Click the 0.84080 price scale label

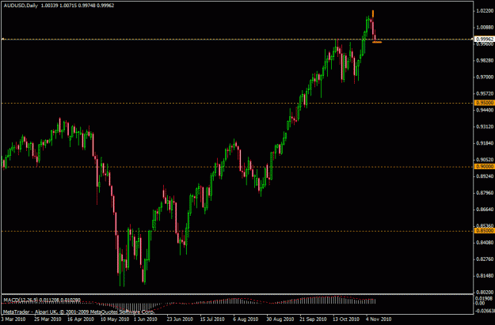click(485, 243)
